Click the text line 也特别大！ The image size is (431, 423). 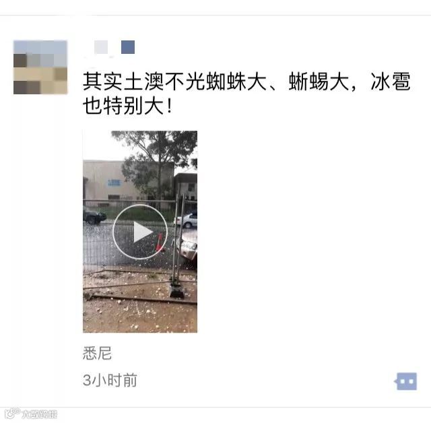(x=127, y=106)
